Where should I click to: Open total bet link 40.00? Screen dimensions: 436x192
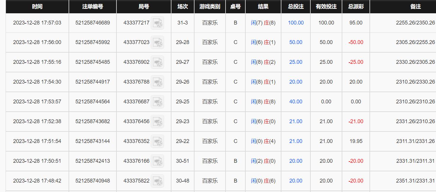(296, 102)
